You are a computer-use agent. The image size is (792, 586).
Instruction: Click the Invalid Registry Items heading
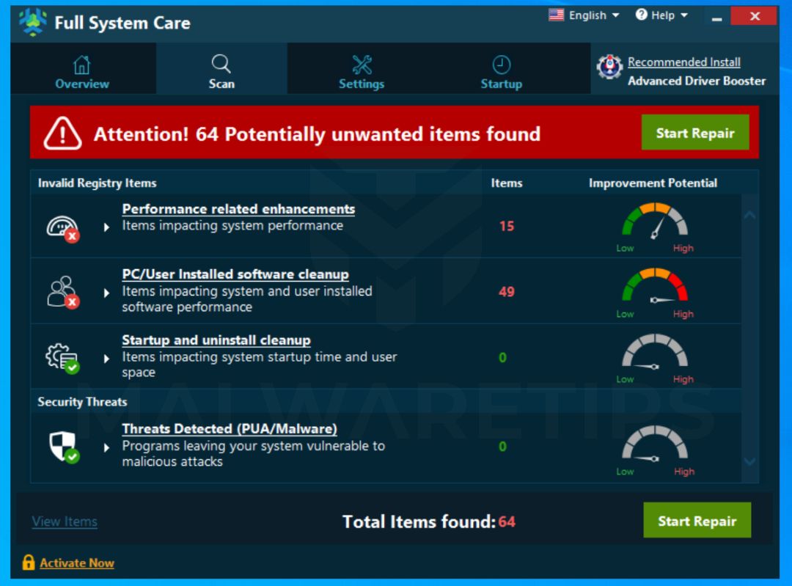pyautogui.click(x=97, y=183)
